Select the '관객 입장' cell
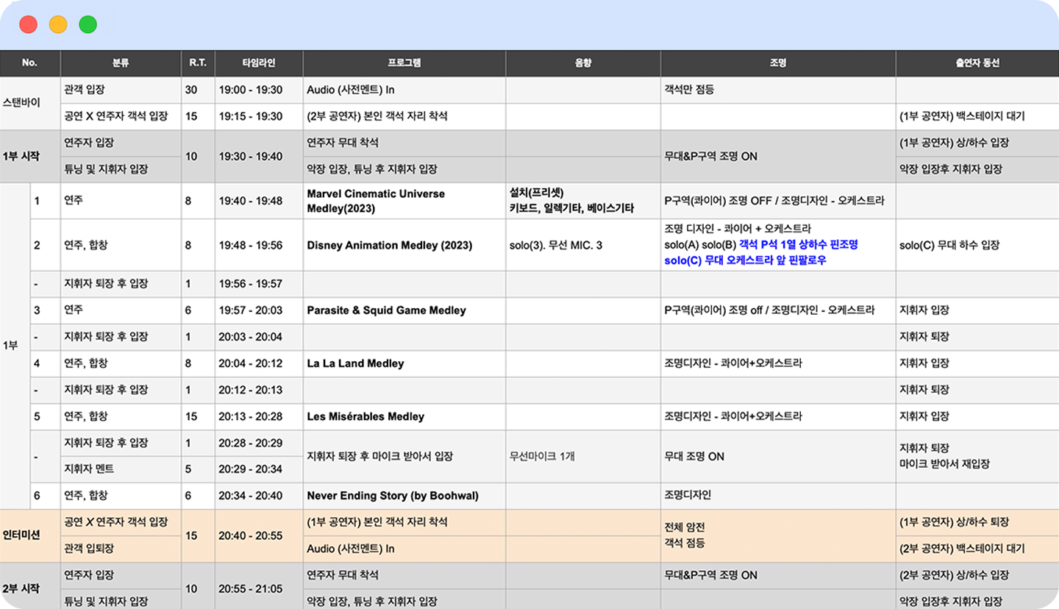The height and width of the screenshot is (609, 1059). point(121,90)
